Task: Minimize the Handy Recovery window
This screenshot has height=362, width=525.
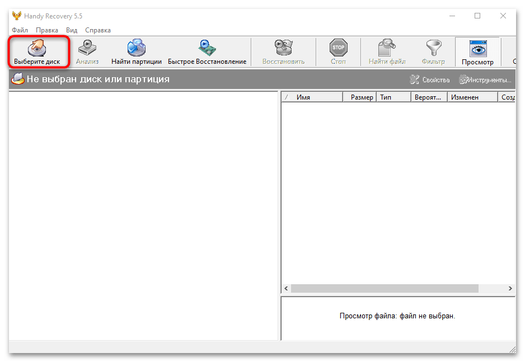Action: (452, 16)
